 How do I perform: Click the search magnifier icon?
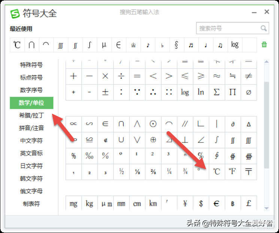pyautogui.click(x=264, y=28)
